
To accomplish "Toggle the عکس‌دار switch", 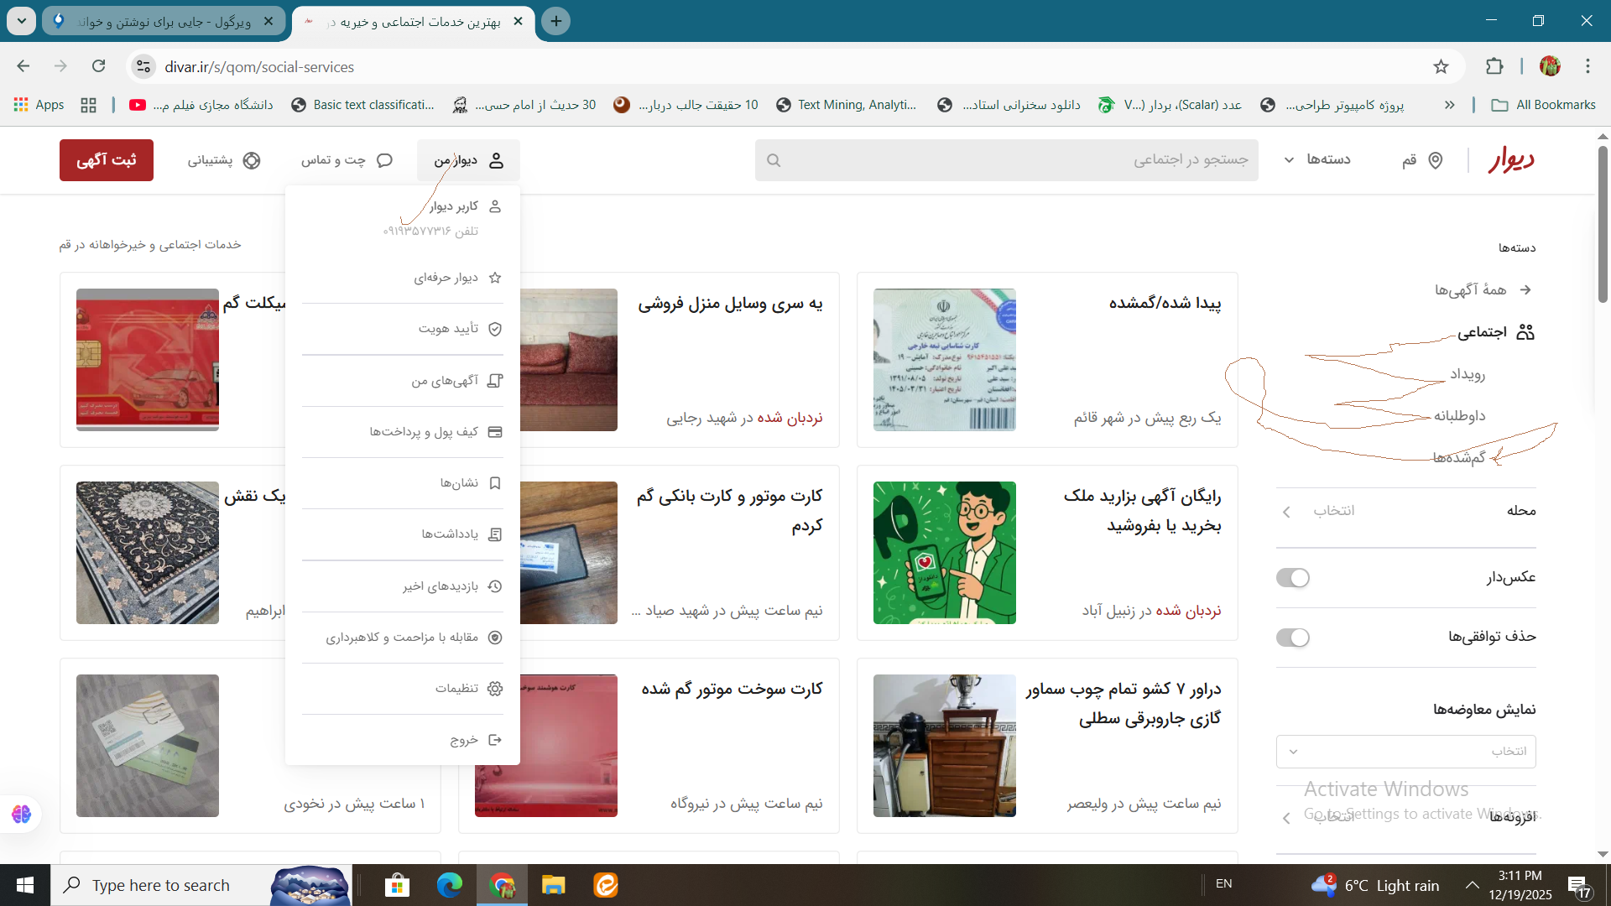I will [1292, 578].
